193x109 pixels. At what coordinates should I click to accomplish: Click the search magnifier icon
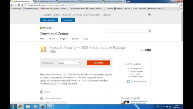(149, 31)
